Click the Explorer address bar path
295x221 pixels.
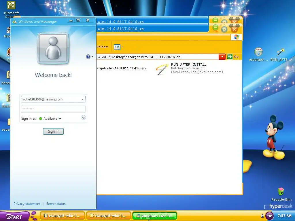point(157,57)
